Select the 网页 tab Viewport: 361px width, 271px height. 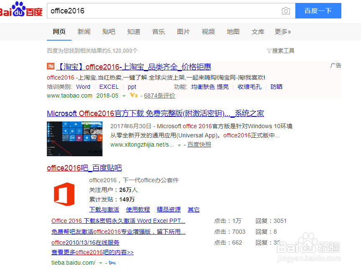59,31
